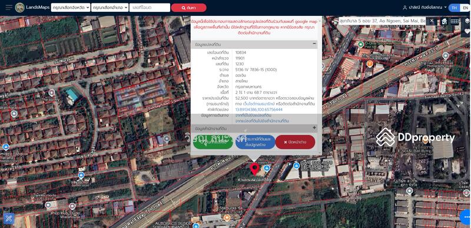Image resolution: width=471 pixels, height=228 pixels.
Task: Click the heart favorites icon
Action: (467, 31)
